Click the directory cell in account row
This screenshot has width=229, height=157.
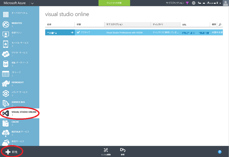click(166, 32)
